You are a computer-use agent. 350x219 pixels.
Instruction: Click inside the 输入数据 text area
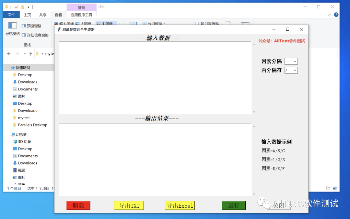click(x=155, y=78)
